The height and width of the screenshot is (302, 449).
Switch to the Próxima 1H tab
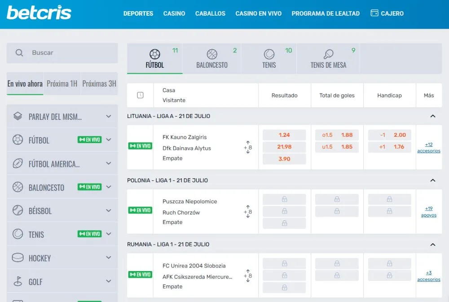62,84
